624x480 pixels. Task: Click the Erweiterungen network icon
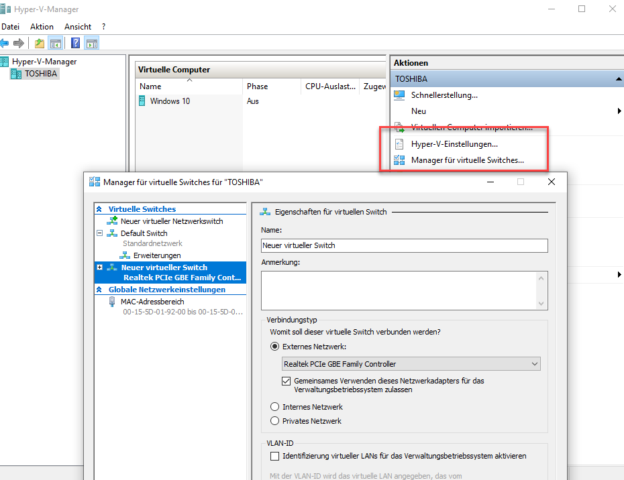coord(125,255)
